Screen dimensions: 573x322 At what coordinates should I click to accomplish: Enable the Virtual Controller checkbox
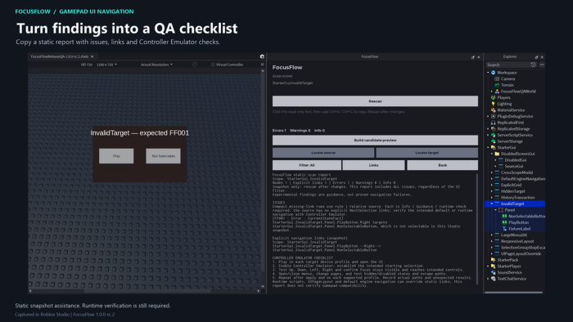click(213, 65)
